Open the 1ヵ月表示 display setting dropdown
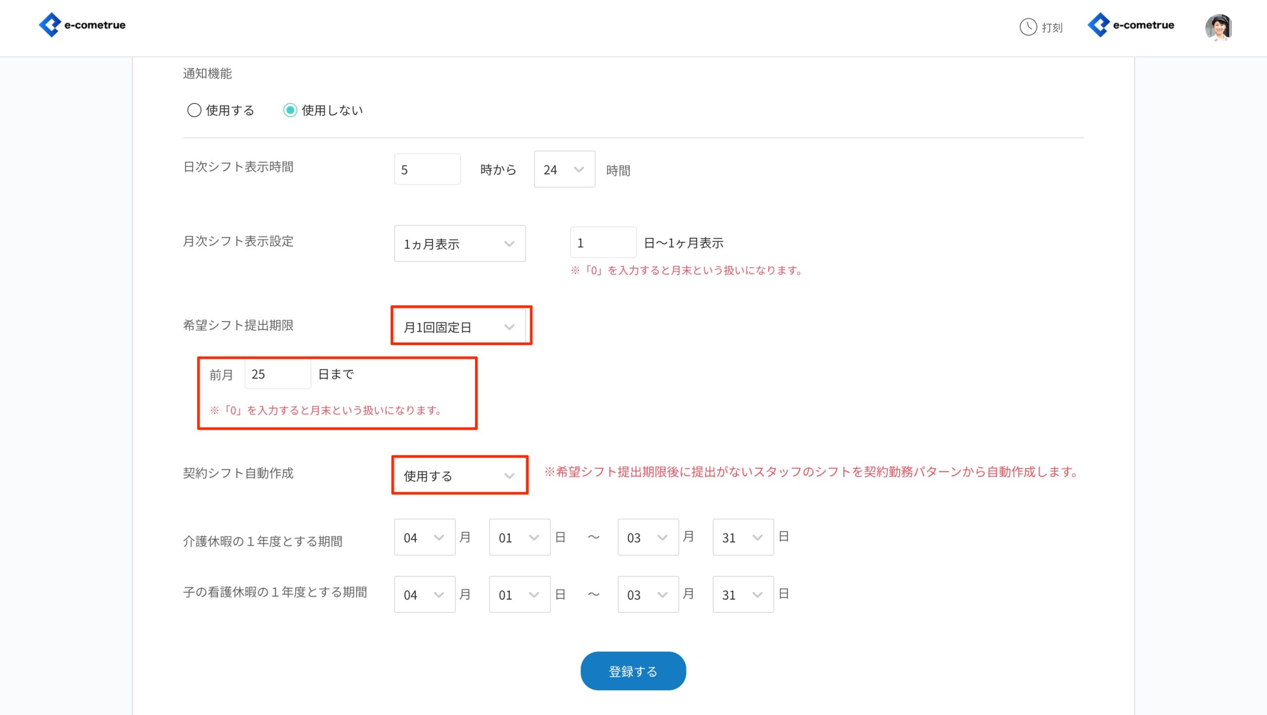This screenshot has height=715, width=1267. pyautogui.click(x=459, y=243)
